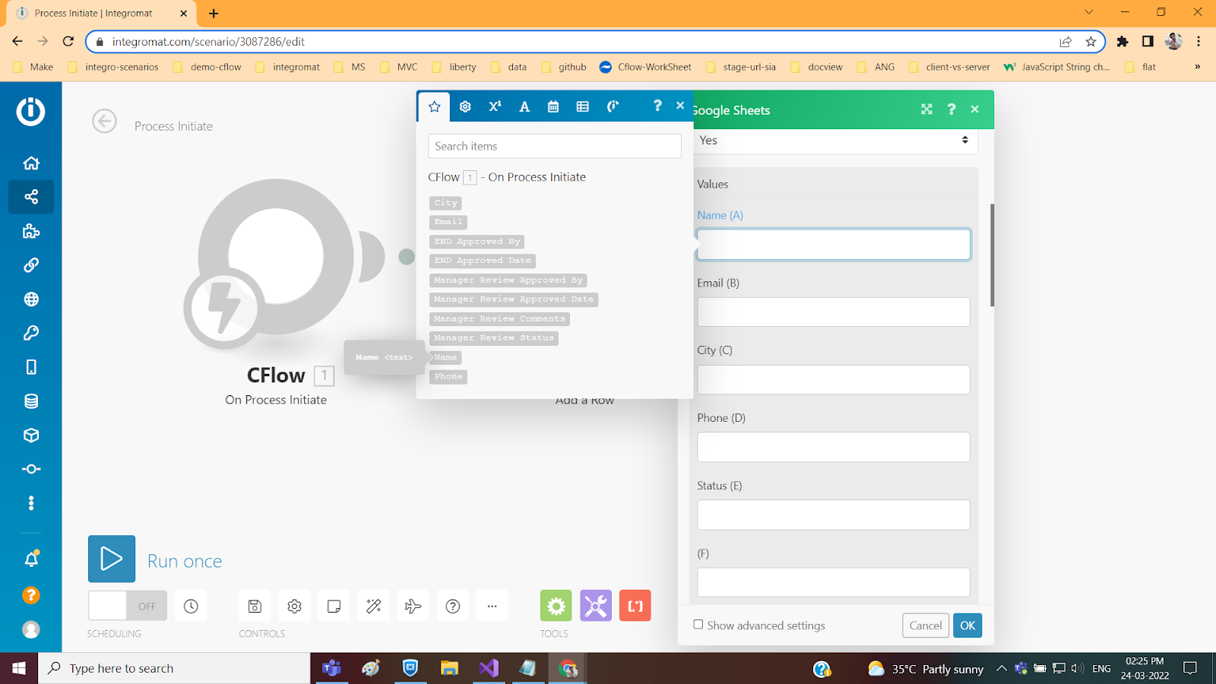Image resolution: width=1216 pixels, height=684 pixels.
Task: Open help in variable picker panel
Action: pos(657,106)
